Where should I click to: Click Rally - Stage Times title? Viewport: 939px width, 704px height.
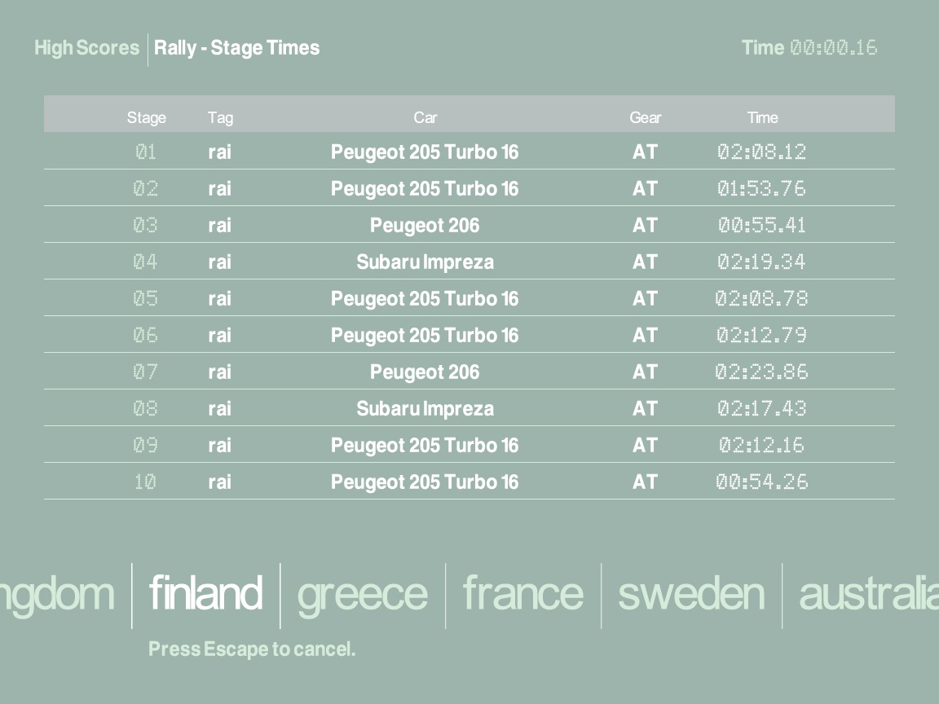tap(236, 48)
